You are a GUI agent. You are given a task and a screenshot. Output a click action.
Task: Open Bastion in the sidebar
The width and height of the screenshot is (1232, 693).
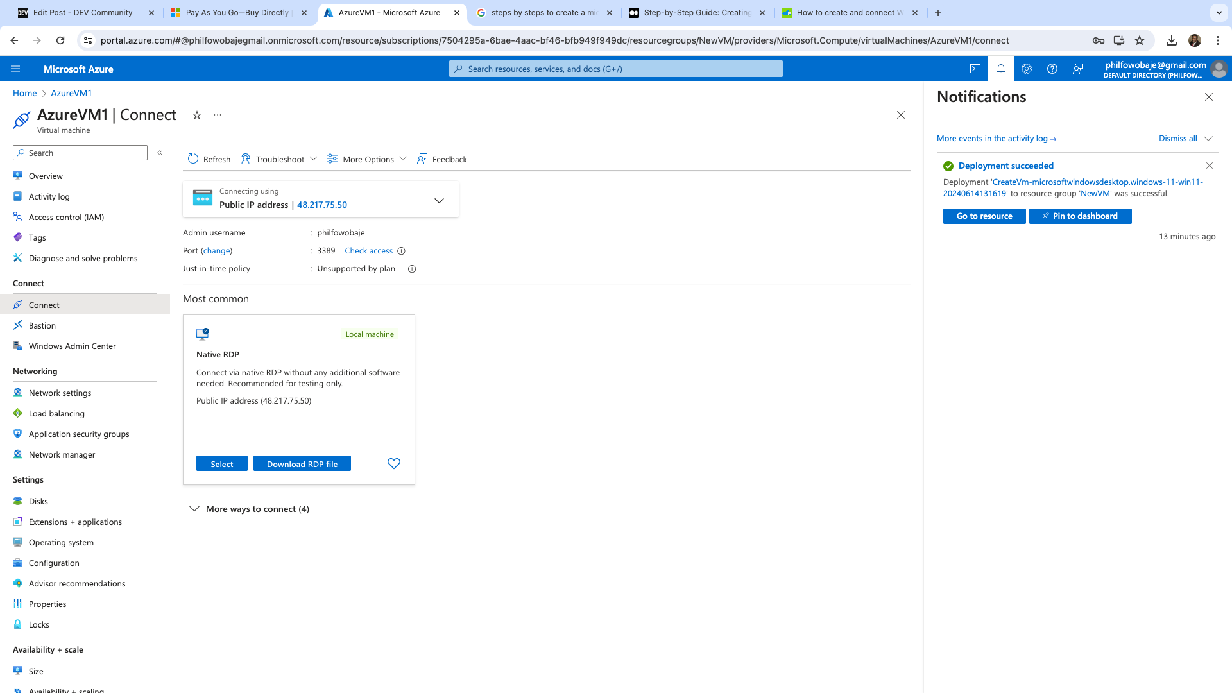[x=42, y=325]
